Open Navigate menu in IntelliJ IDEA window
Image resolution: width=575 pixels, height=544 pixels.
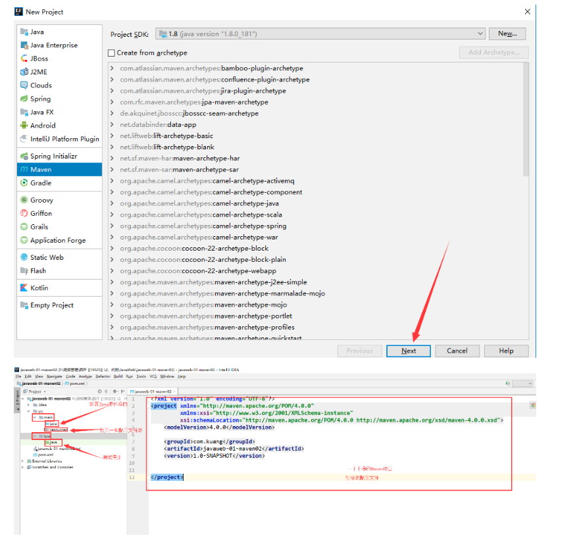(54, 376)
